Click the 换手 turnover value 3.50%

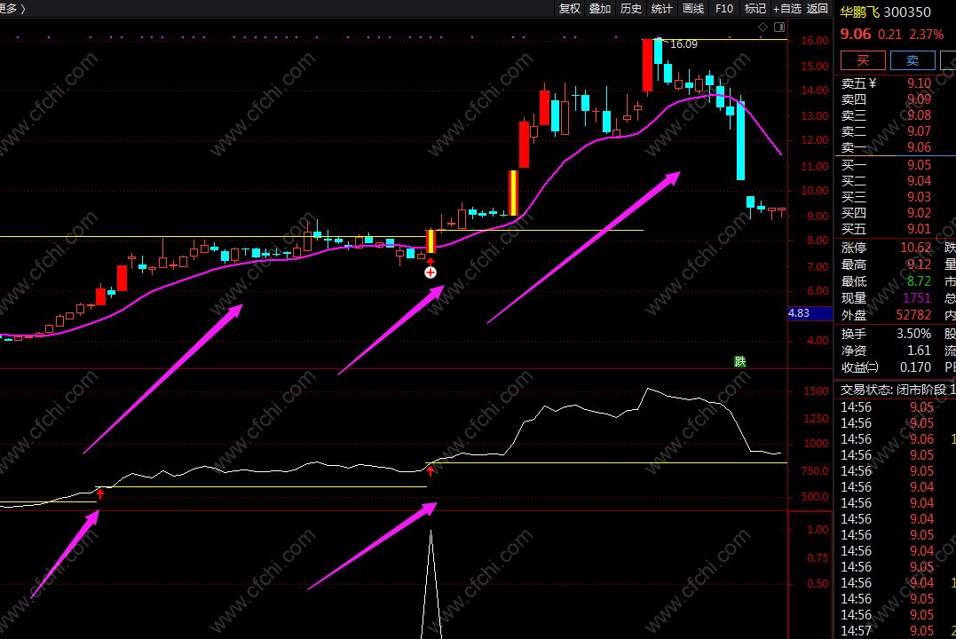pyautogui.click(x=913, y=334)
